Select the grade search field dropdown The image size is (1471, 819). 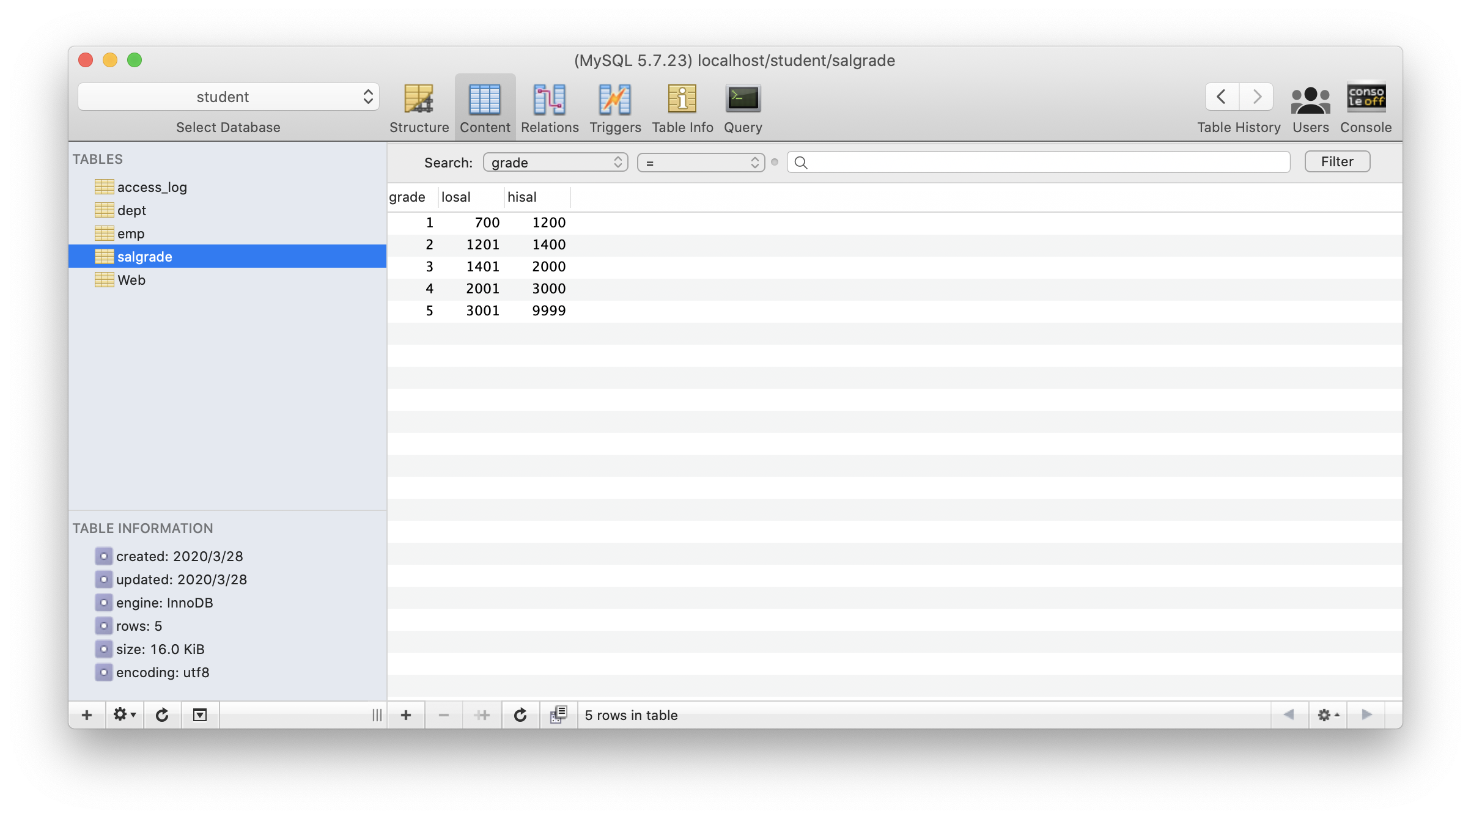(x=555, y=161)
